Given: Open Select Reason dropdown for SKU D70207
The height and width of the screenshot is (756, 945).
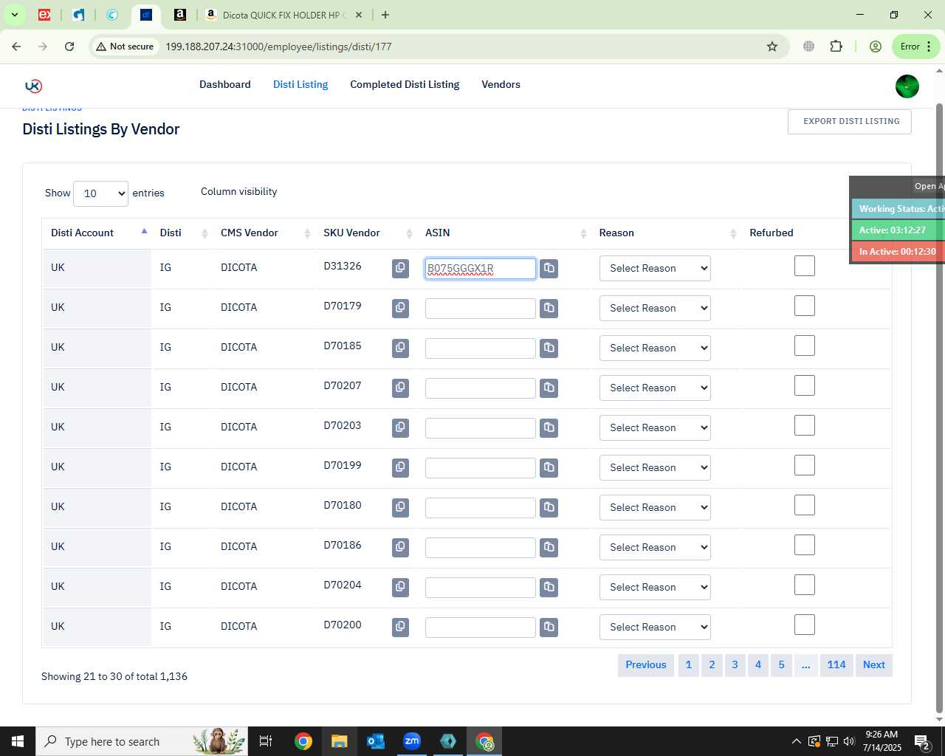Looking at the screenshot, I should [655, 388].
